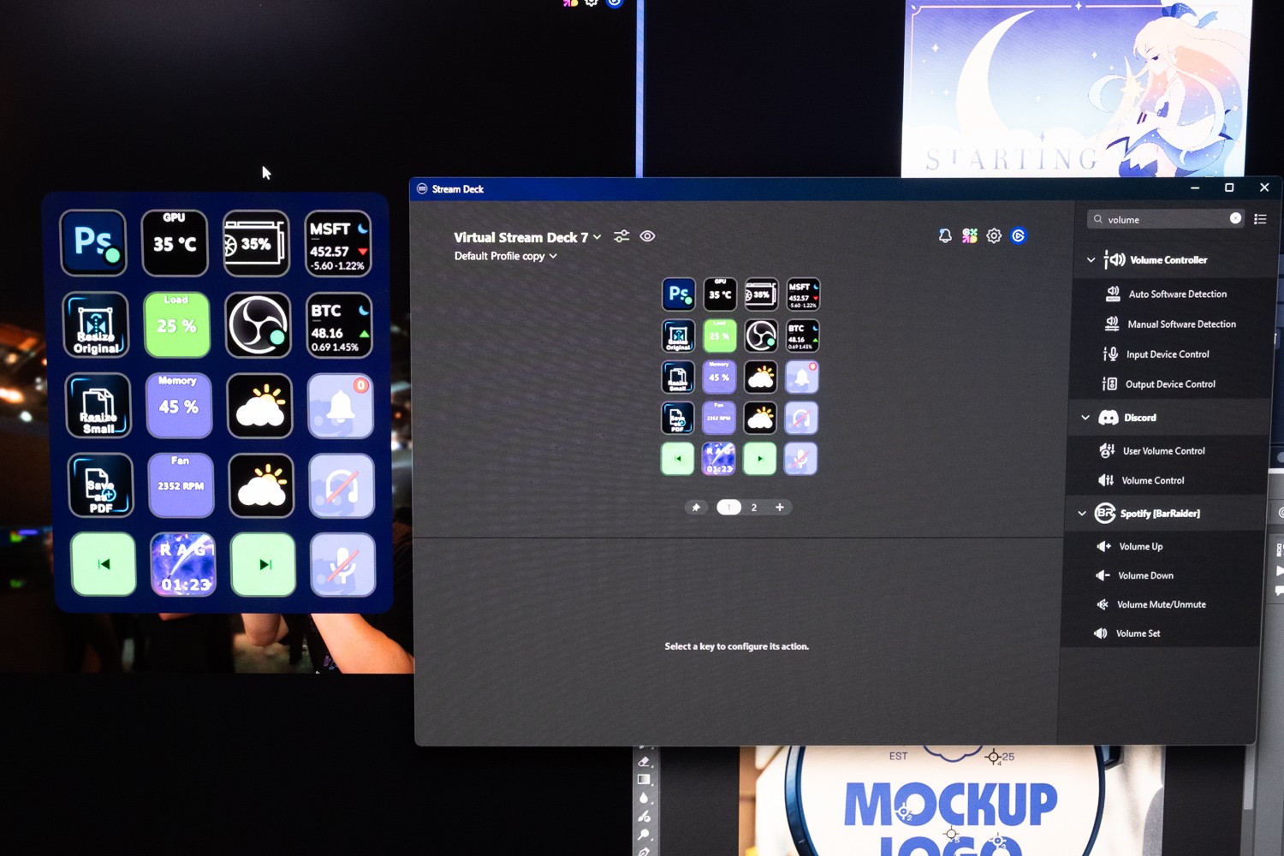The height and width of the screenshot is (856, 1284).
Task: Click the MSFT stock key on the floating virtual deck
Action: (338, 244)
